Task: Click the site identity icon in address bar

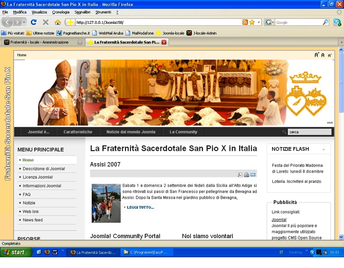Action: tap(70, 22)
